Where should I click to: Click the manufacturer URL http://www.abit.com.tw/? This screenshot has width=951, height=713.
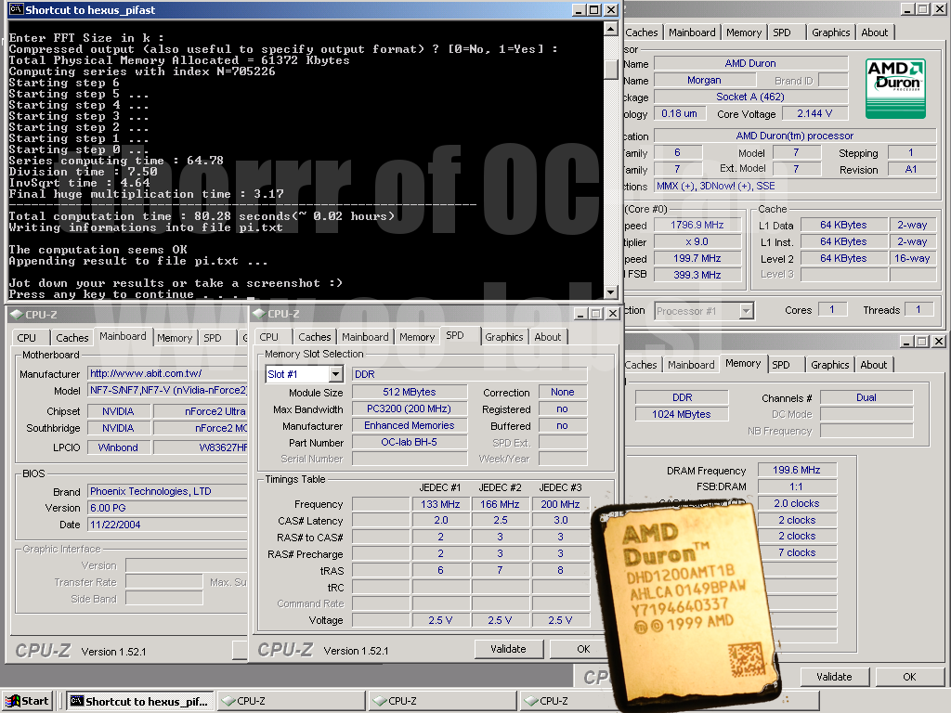tap(168, 373)
